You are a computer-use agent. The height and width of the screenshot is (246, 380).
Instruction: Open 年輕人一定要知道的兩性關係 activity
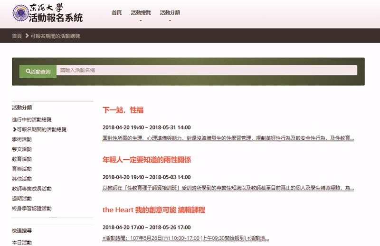(147, 160)
